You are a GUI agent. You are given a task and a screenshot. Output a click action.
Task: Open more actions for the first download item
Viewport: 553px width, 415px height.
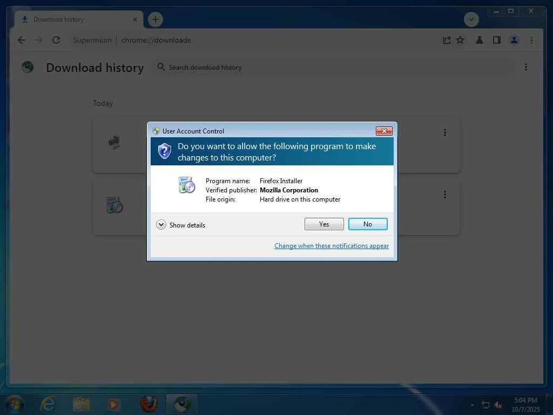[x=445, y=132]
